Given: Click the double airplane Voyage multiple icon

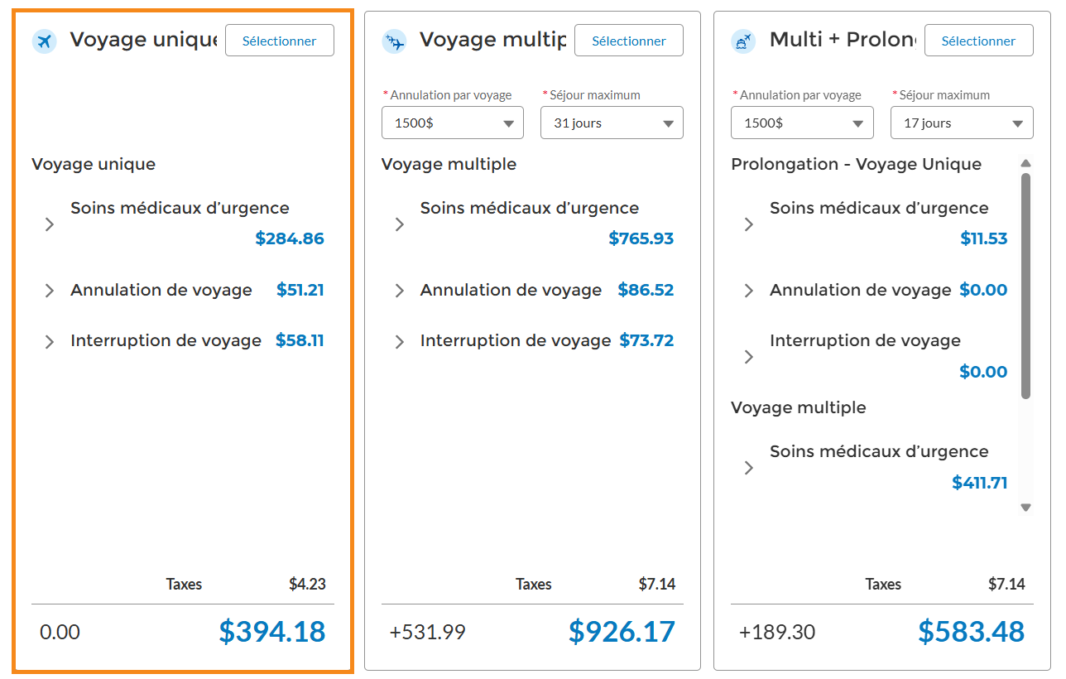Looking at the screenshot, I should 394,41.
